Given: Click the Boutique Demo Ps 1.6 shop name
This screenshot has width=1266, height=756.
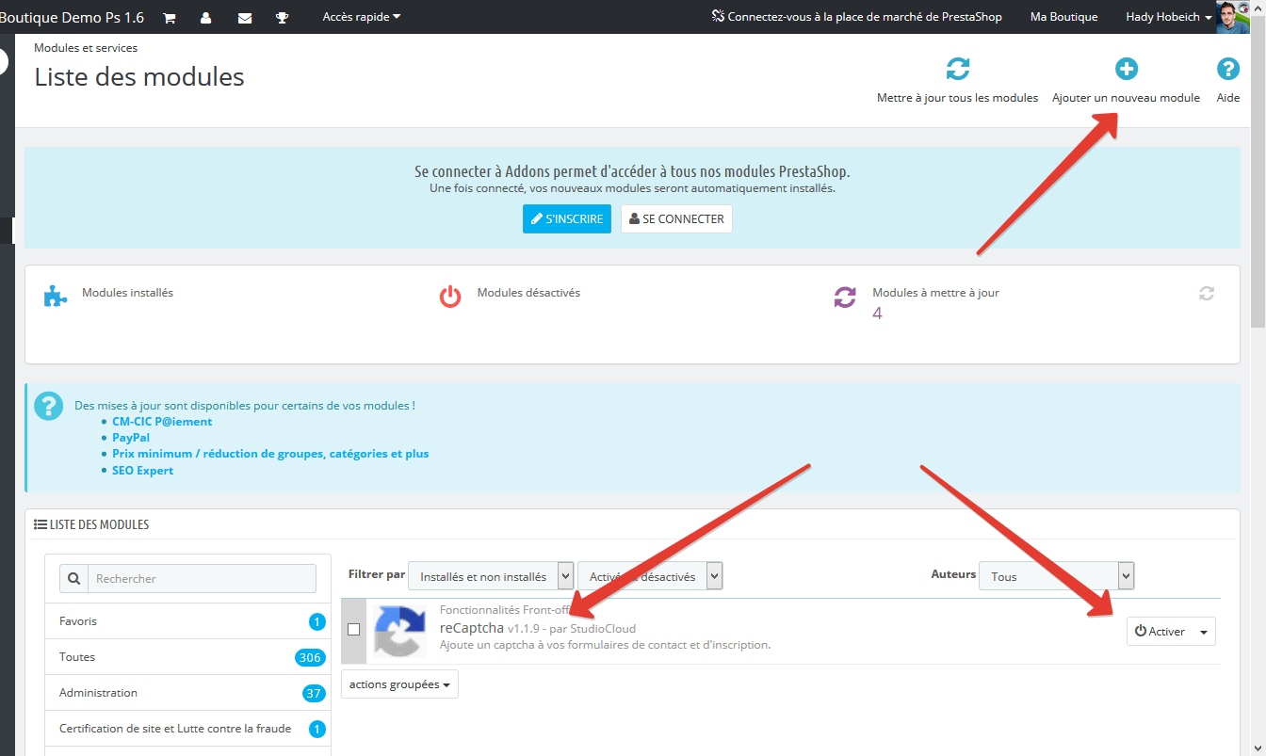Looking at the screenshot, I should coord(72,17).
